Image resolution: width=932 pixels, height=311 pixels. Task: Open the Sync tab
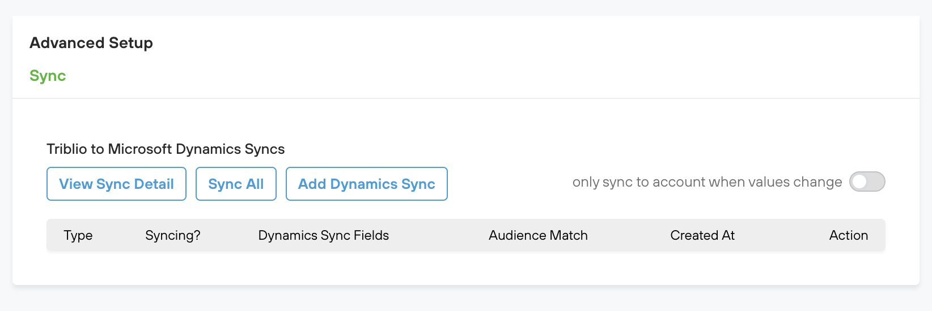(48, 76)
